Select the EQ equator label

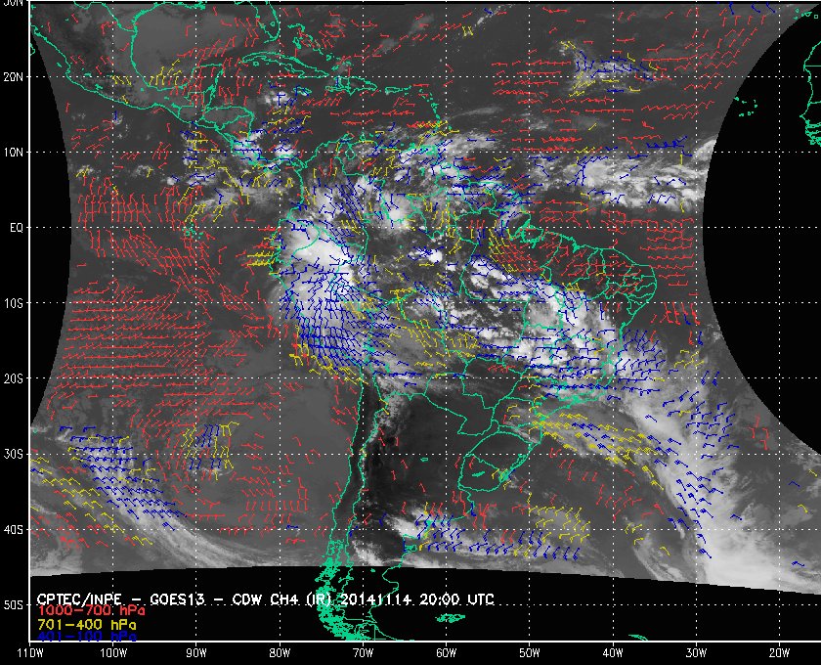coord(17,228)
